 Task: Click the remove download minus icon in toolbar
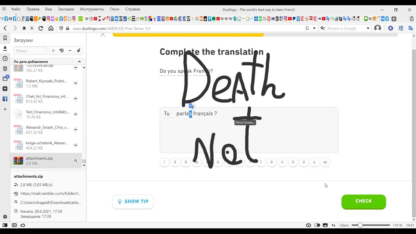[70, 51]
